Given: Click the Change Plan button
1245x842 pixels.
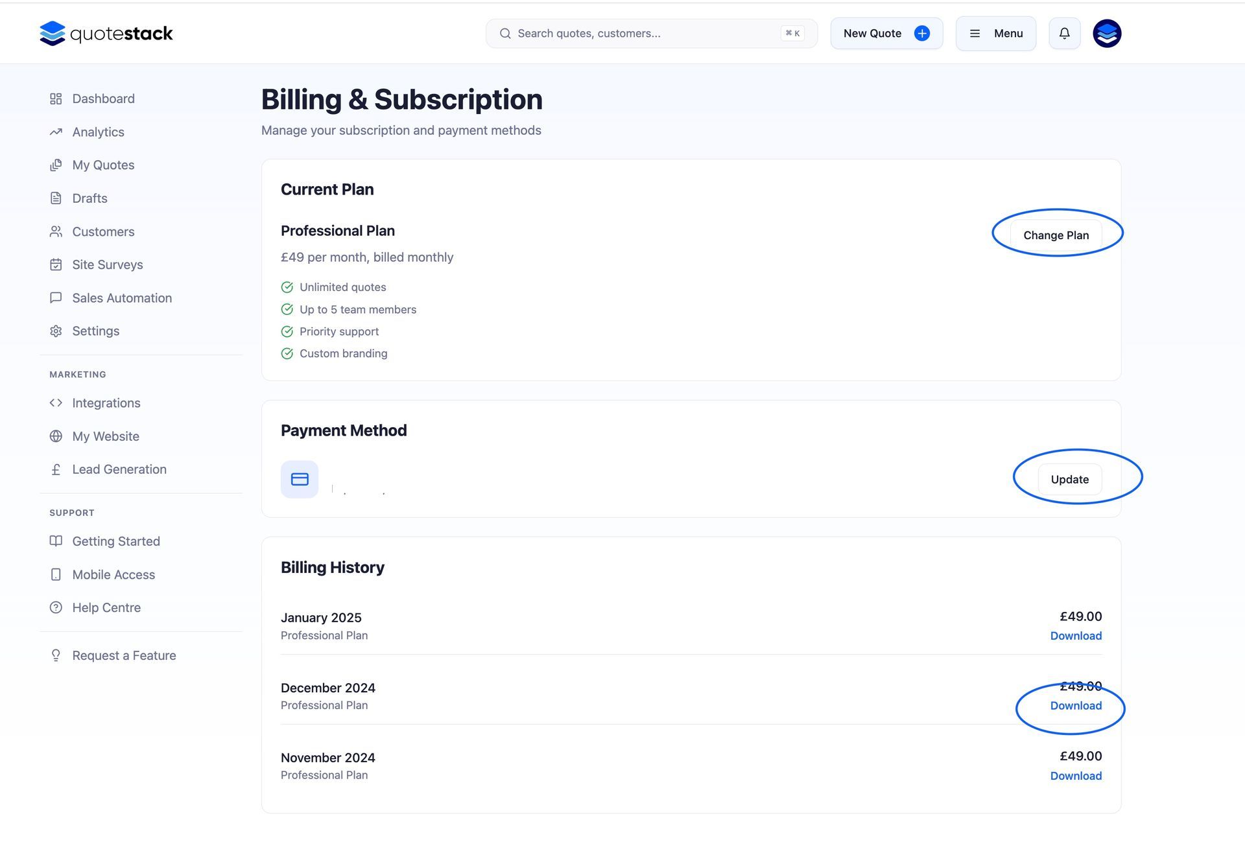Looking at the screenshot, I should point(1056,235).
